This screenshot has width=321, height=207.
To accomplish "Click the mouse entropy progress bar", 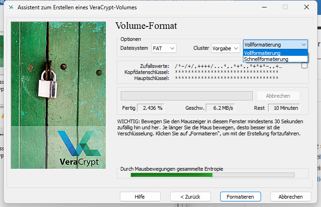I will point(212,175).
